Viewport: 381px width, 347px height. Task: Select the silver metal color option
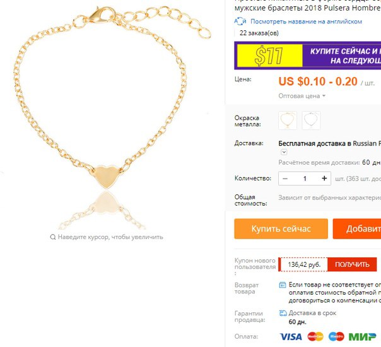[311, 121]
